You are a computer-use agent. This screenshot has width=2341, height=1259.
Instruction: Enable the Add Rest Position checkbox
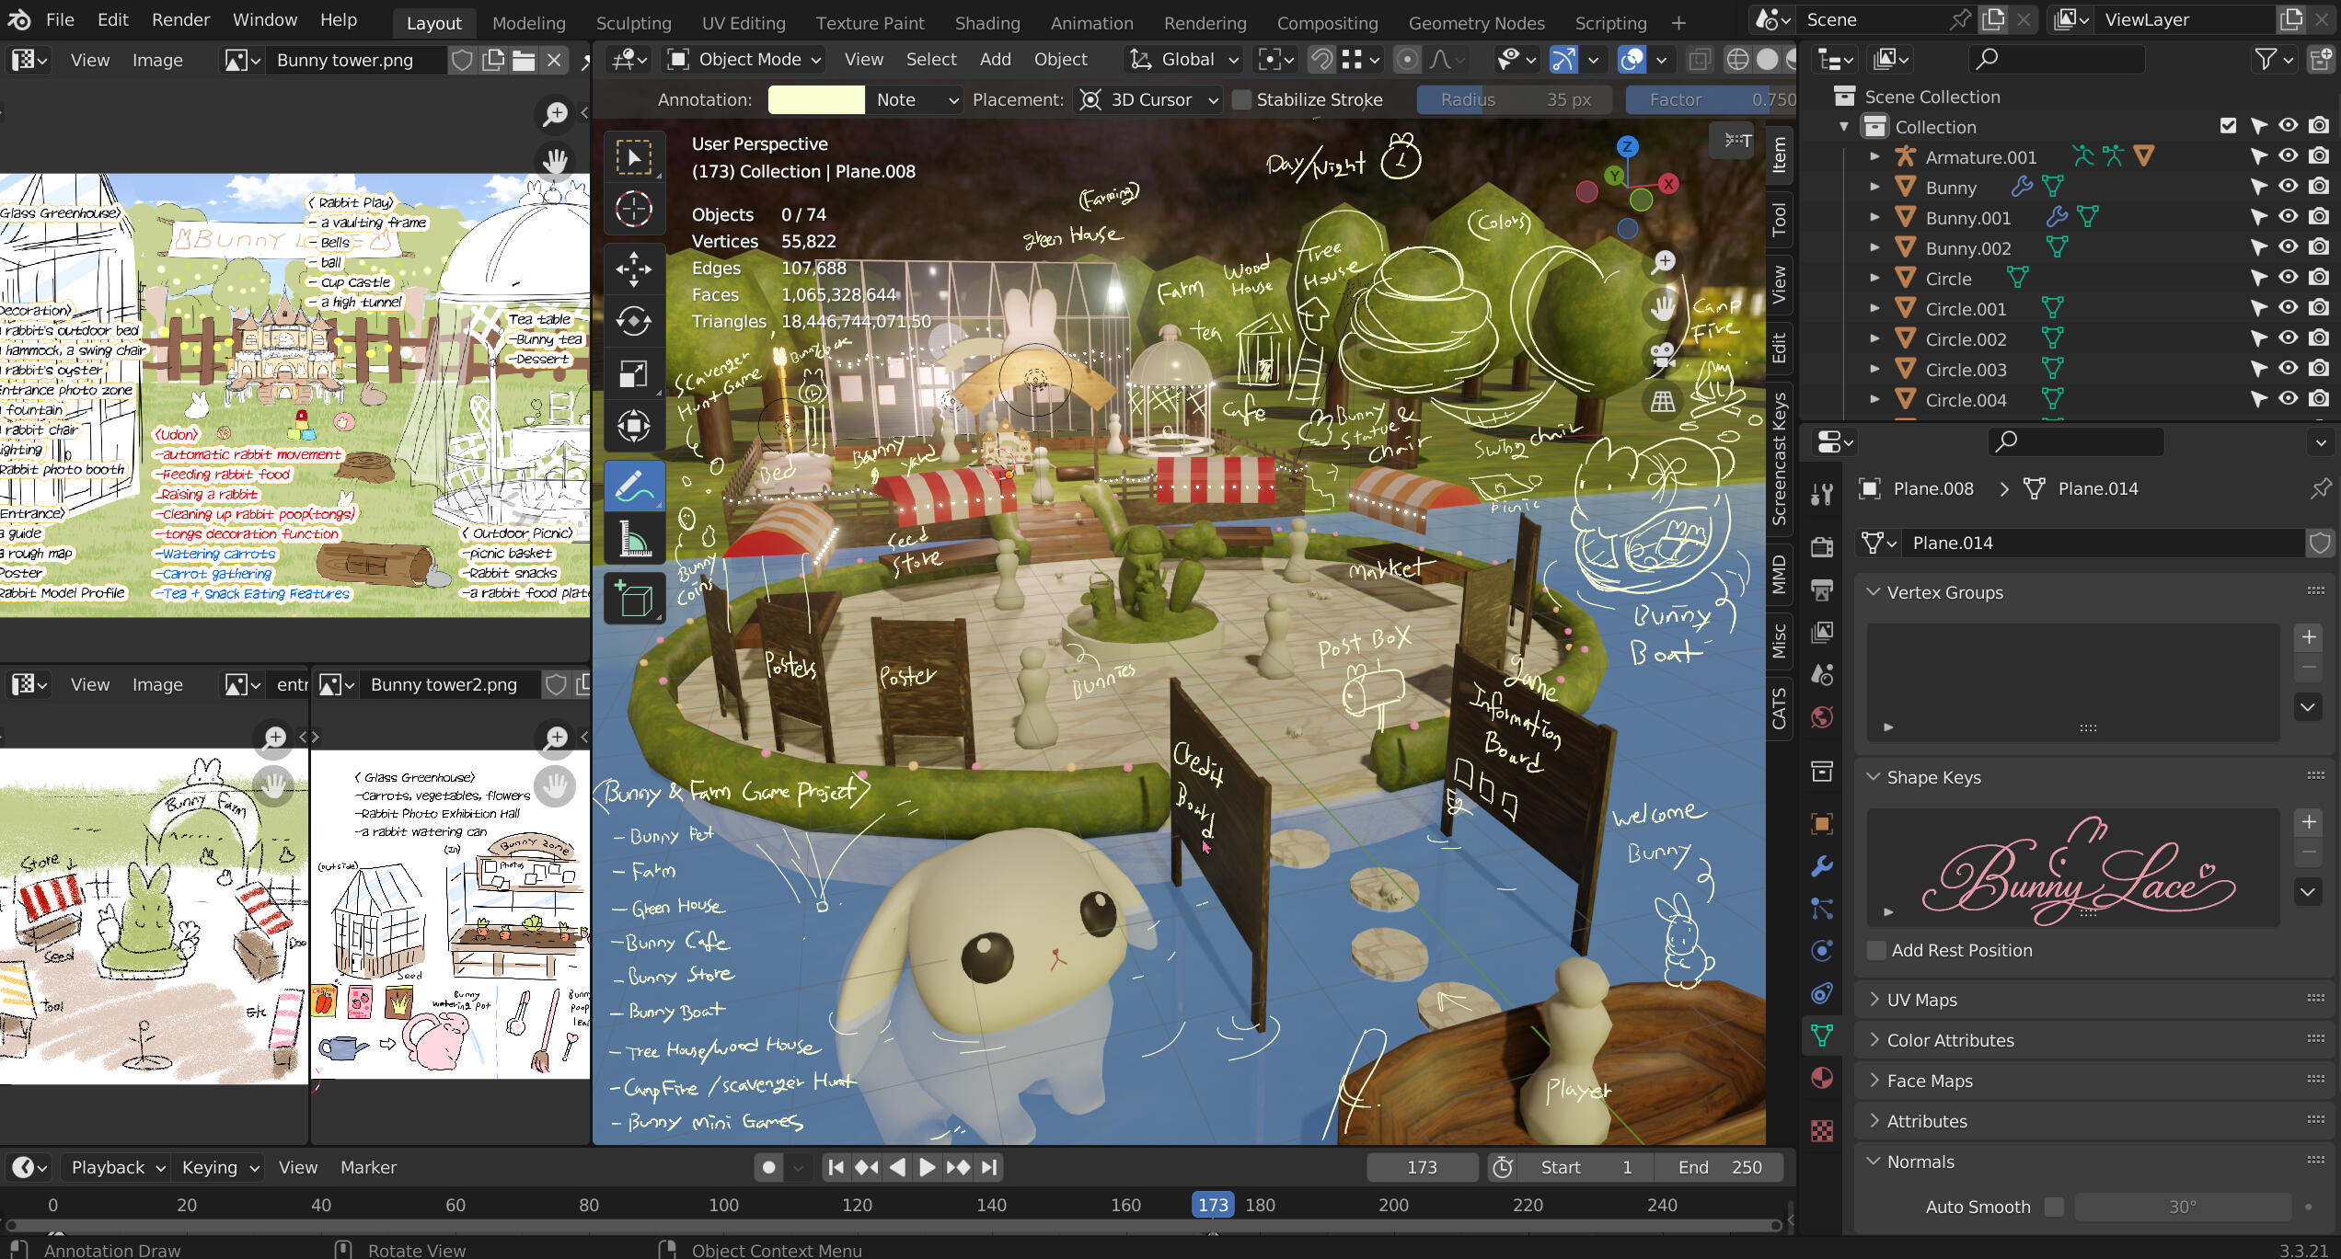[x=1876, y=950]
